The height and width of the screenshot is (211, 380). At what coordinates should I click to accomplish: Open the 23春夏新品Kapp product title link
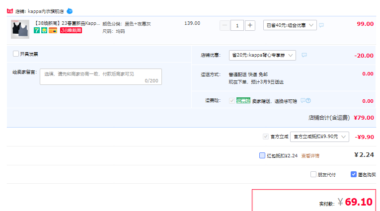pos(67,23)
